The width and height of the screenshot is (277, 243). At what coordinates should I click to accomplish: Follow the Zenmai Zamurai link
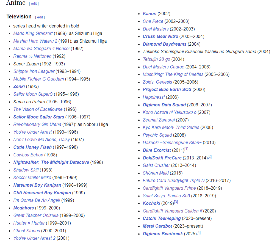(159, 120)
